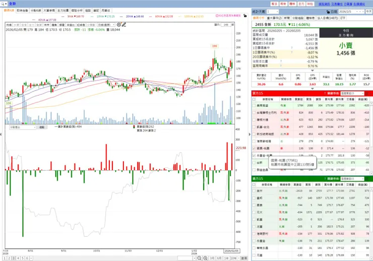This screenshot has width=373, height=261.
Task: Click the help icon beside 佔股本比重
Action: click(281, 61)
